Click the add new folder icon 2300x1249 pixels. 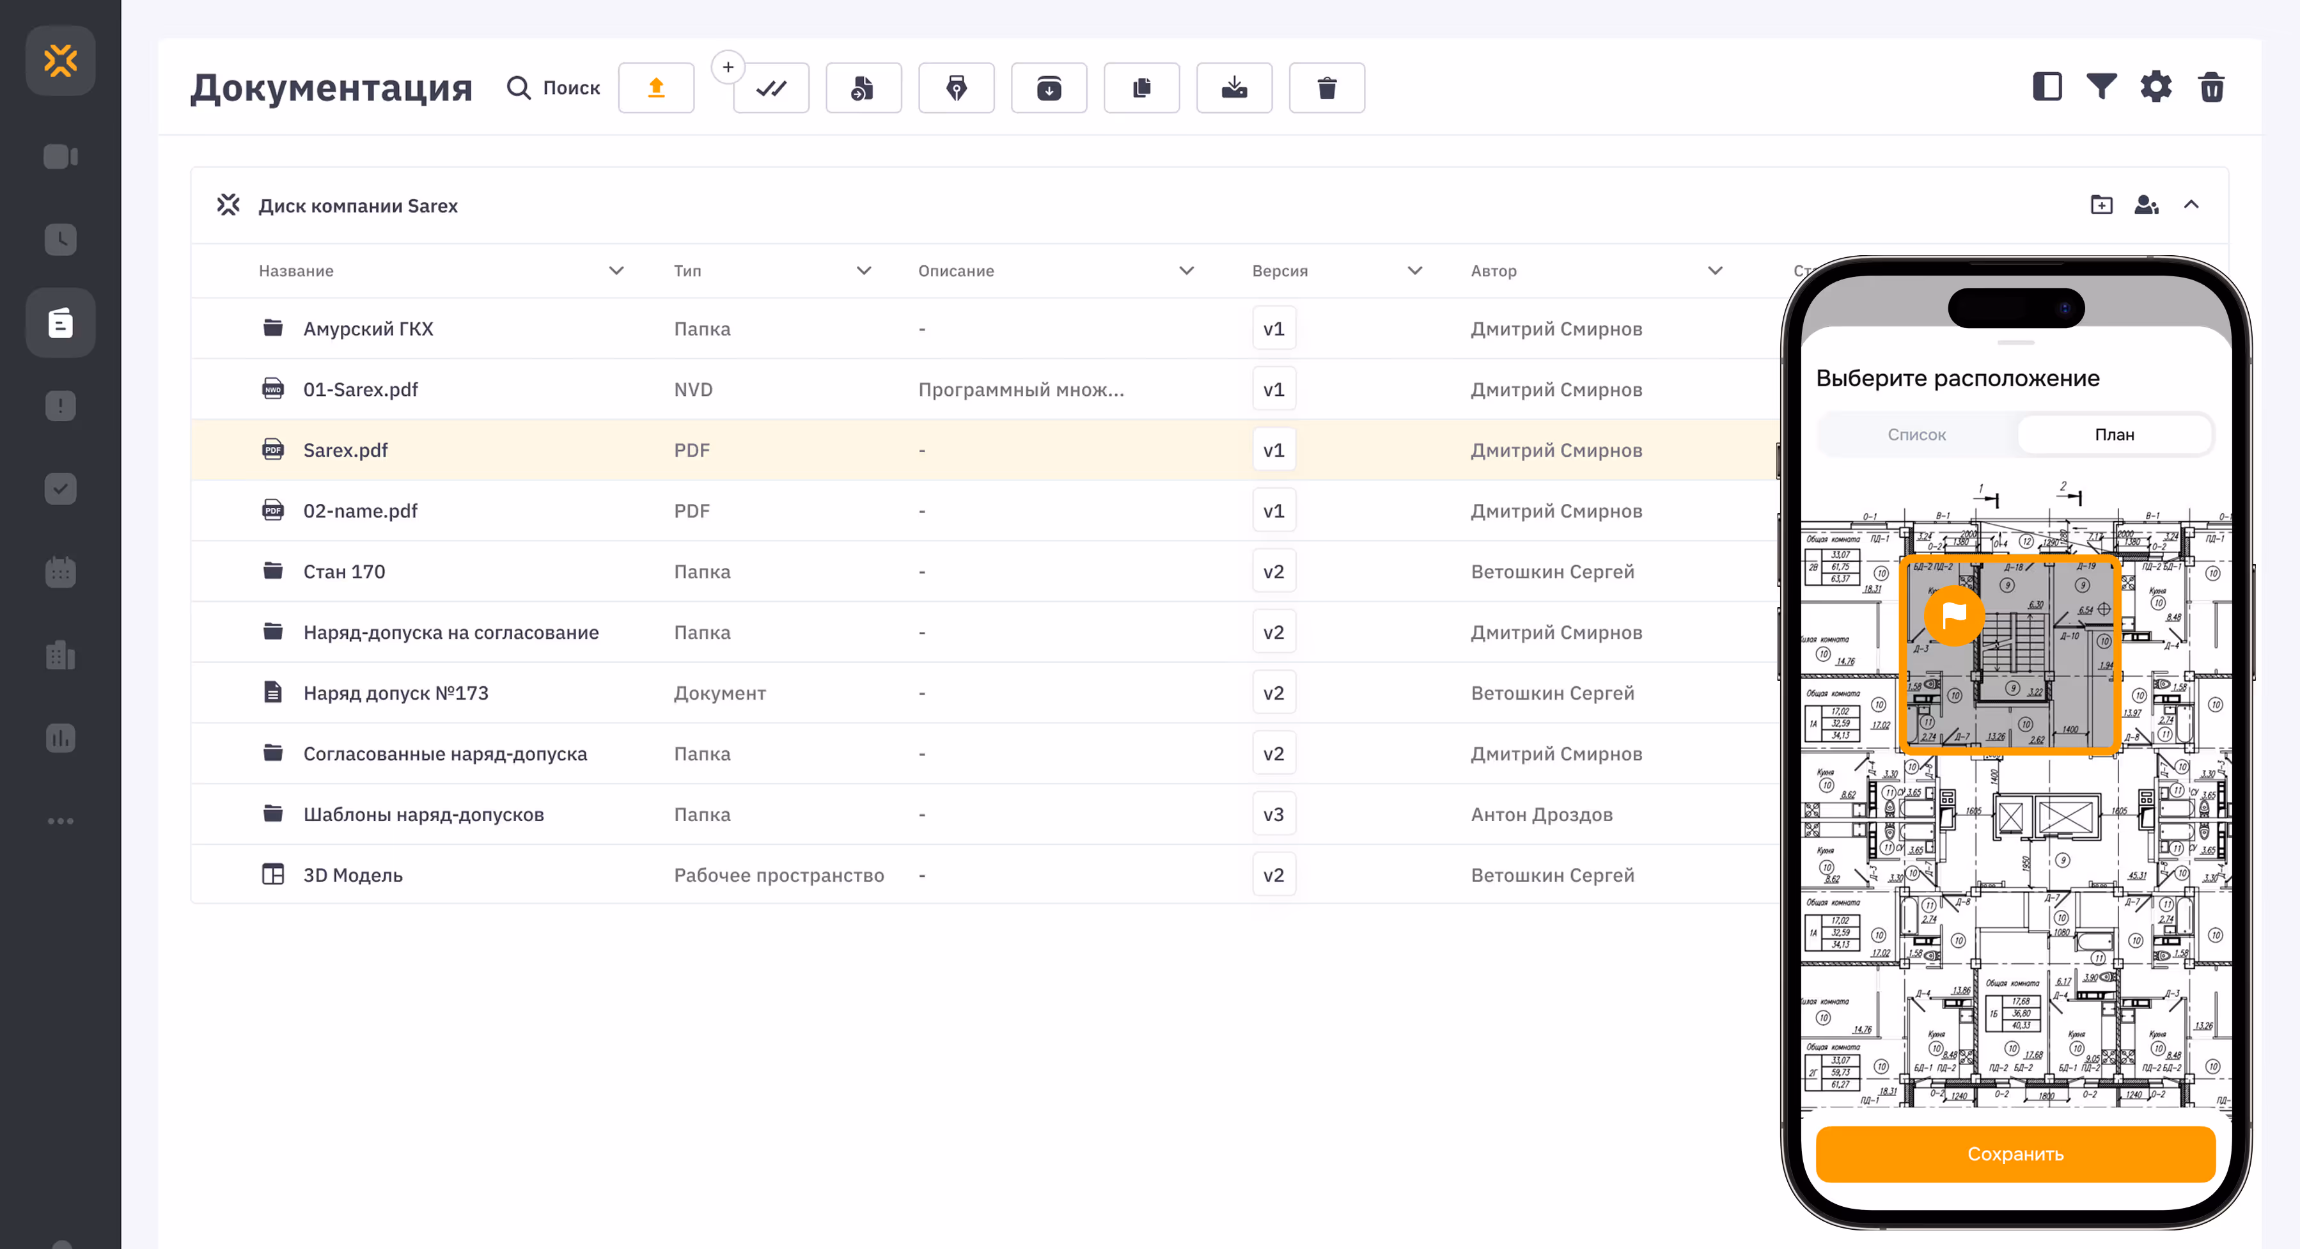pyautogui.click(x=2101, y=205)
